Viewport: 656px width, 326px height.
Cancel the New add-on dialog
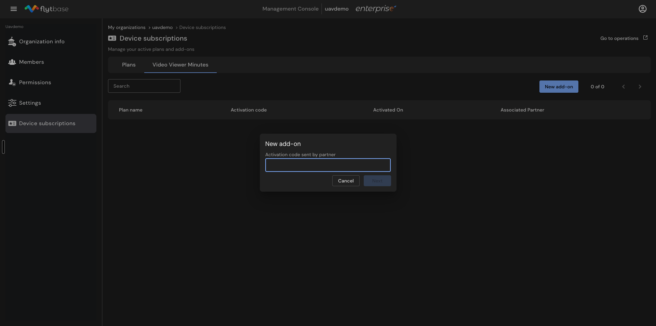(x=346, y=181)
